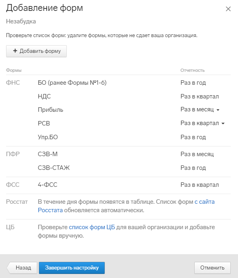Open the список форм ЦБ link
Image resolution: width=238 pixels, height=278 pixels.
click(92, 227)
